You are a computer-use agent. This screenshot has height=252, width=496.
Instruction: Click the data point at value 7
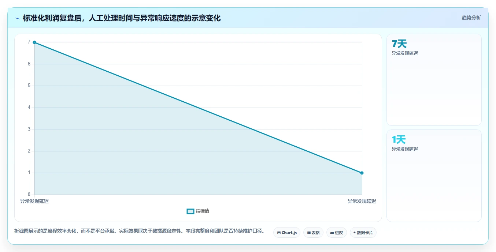point(34,42)
